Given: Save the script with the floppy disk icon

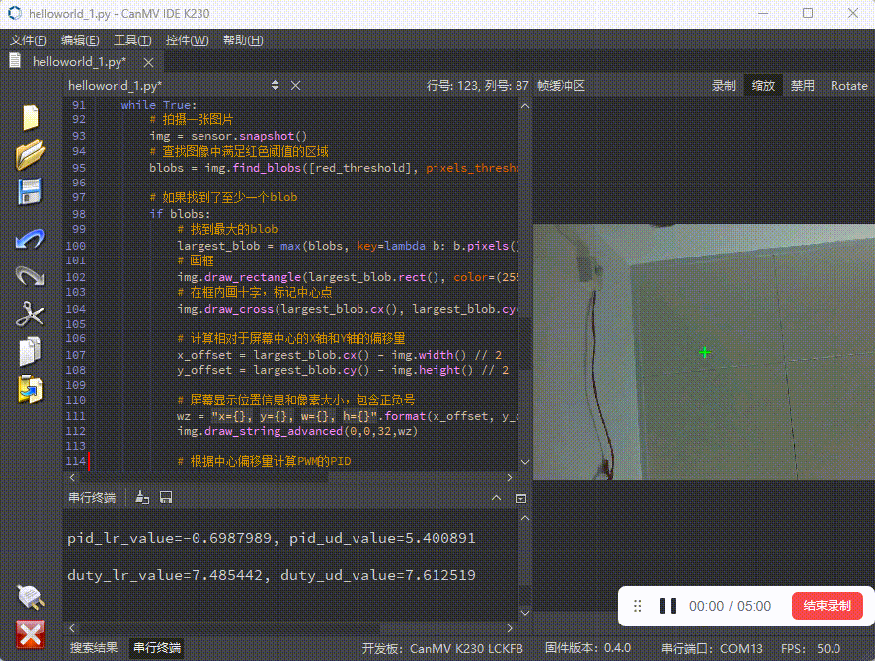Looking at the screenshot, I should pos(31,191).
